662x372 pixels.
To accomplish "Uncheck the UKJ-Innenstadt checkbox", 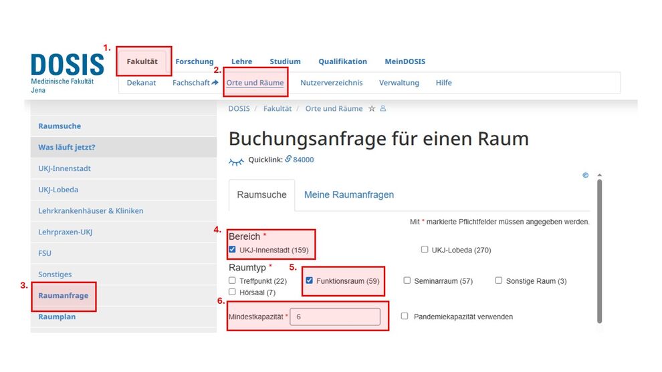I will click(233, 250).
